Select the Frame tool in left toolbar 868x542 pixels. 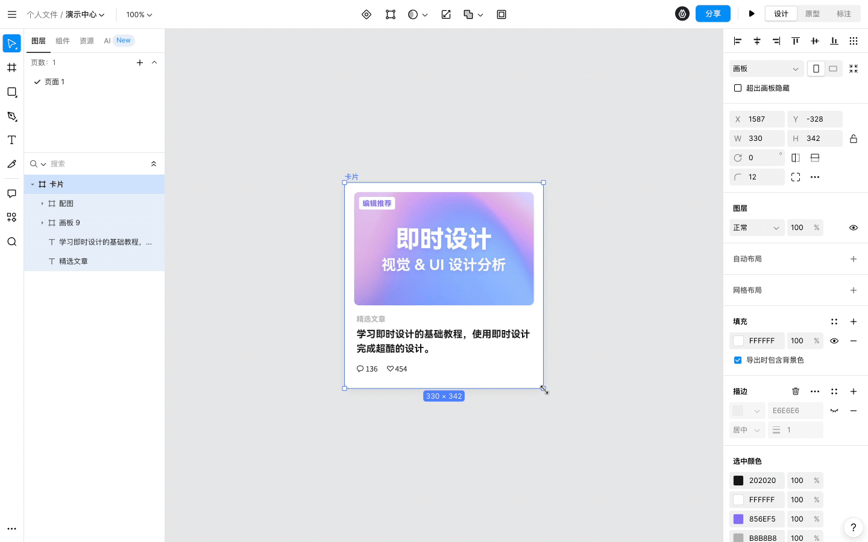point(11,67)
